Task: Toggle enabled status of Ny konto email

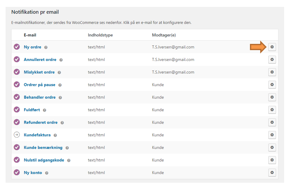Action: pyautogui.click(x=17, y=172)
